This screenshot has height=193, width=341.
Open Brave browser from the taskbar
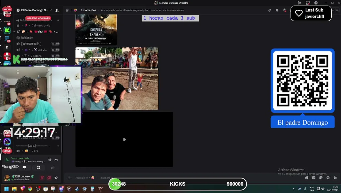tap(22, 189)
